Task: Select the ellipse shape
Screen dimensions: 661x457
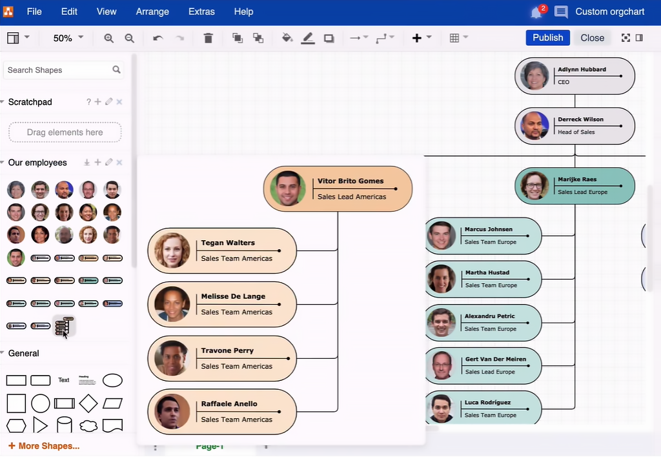Action: 112,380
